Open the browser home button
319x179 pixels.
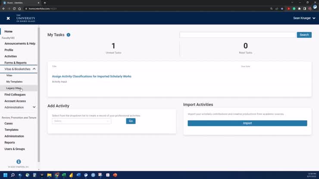pyautogui.click(x=19, y=9)
